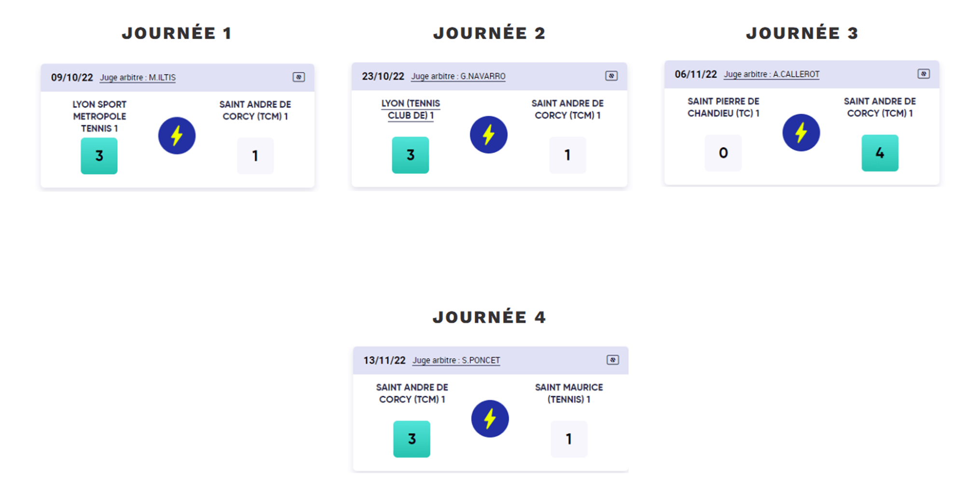Screen dimensions: 965x482
Task: Follow the Juge arbitre A.CALLEROT link
Action: [x=771, y=74]
